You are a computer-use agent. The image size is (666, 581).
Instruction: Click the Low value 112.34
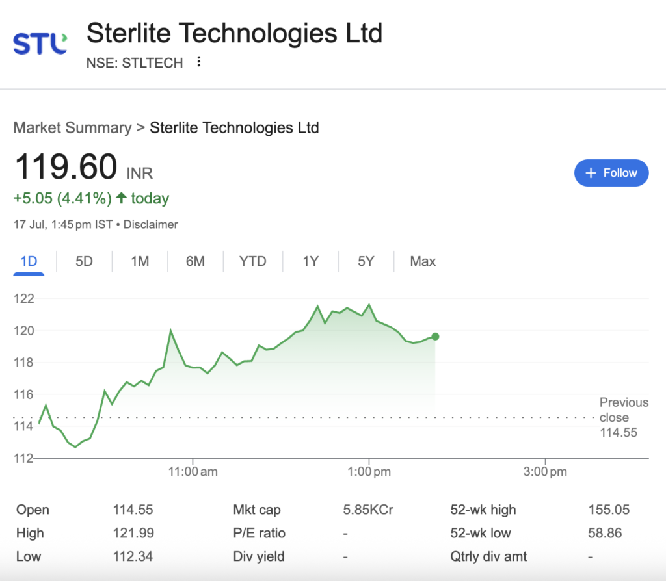[133, 556]
